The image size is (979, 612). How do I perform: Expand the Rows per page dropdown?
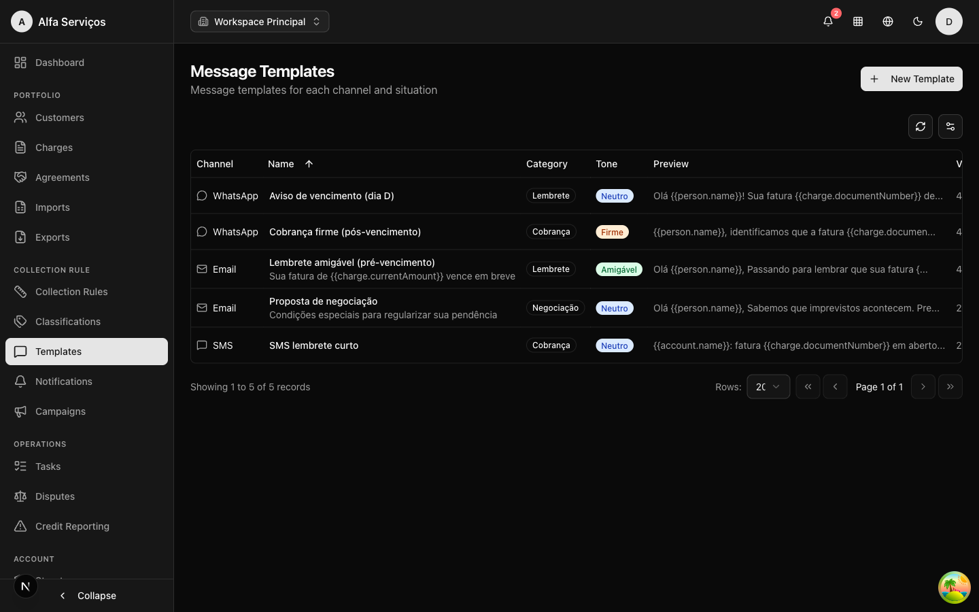click(x=768, y=386)
